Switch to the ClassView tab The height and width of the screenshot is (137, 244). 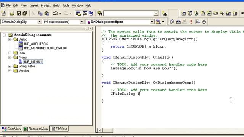point(11,129)
